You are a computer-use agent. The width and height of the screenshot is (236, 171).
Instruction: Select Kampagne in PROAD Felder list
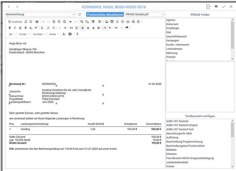(x=174, y=45)
